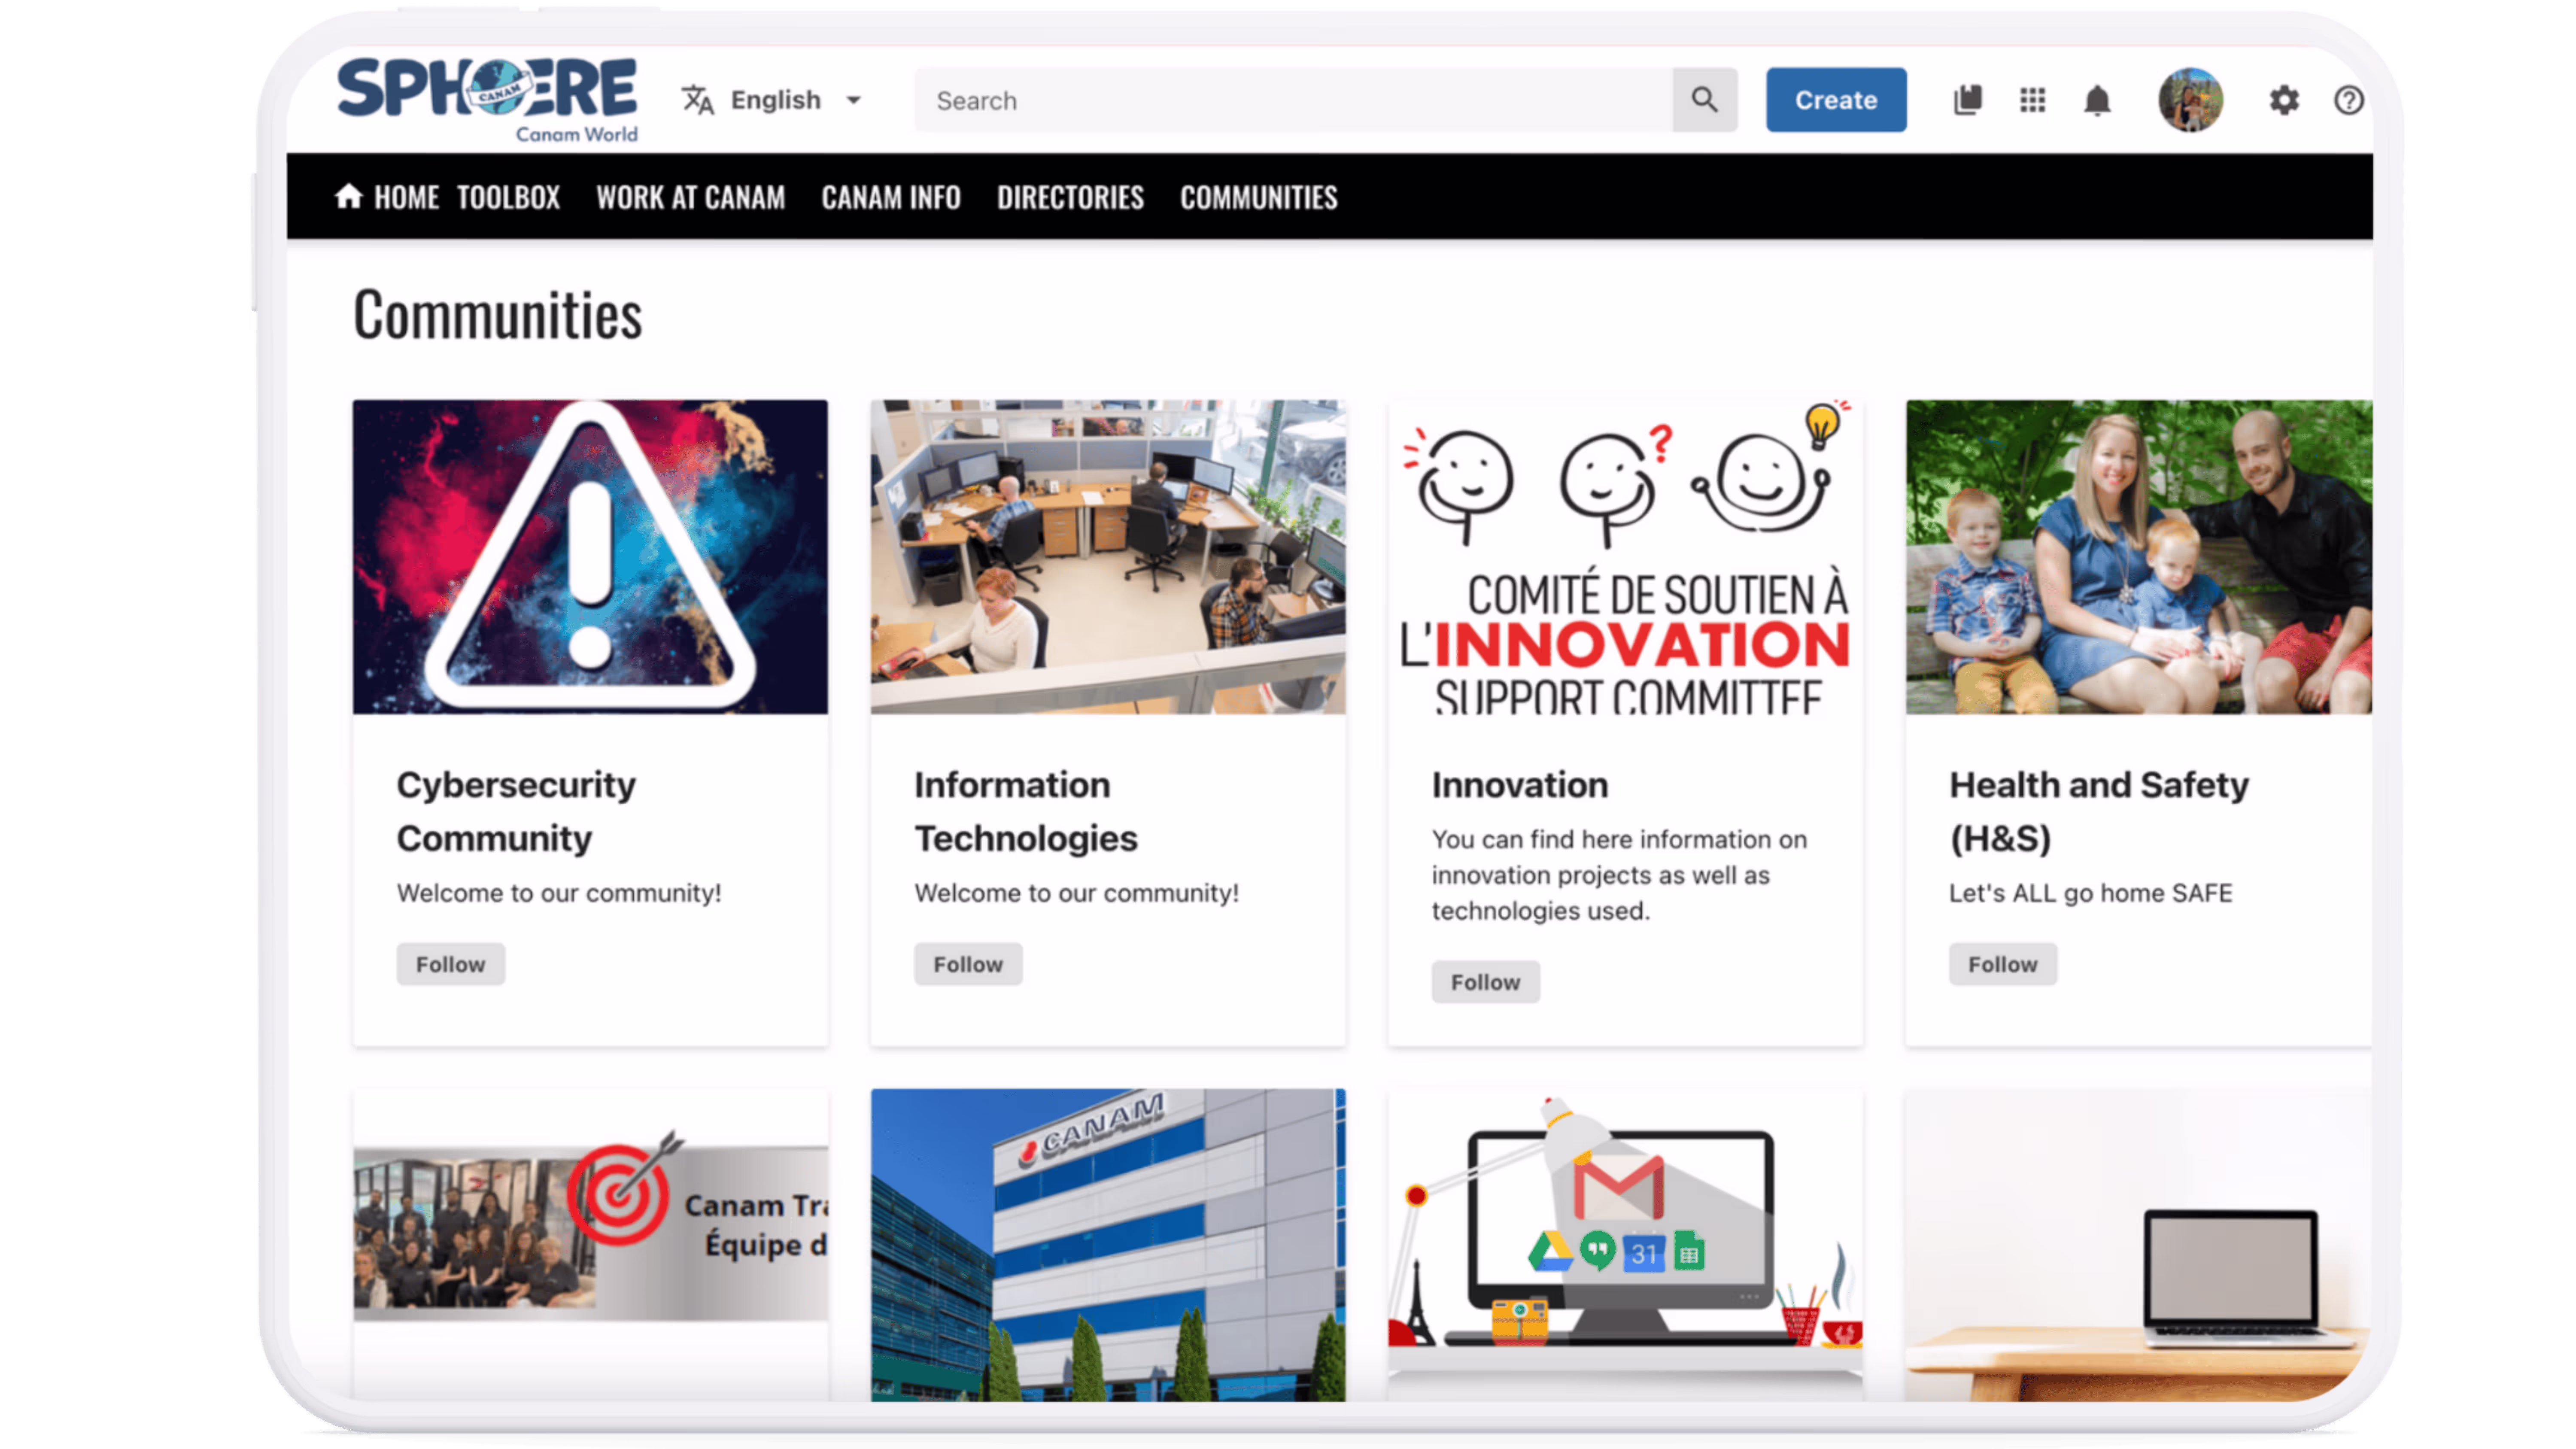Click into the Search field
This screenshot has height=1449, width=2576.
click(1293, 100)
